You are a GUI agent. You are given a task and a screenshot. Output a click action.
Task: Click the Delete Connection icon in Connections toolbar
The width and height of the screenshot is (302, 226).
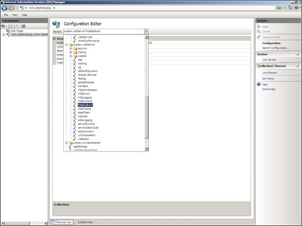24,26
